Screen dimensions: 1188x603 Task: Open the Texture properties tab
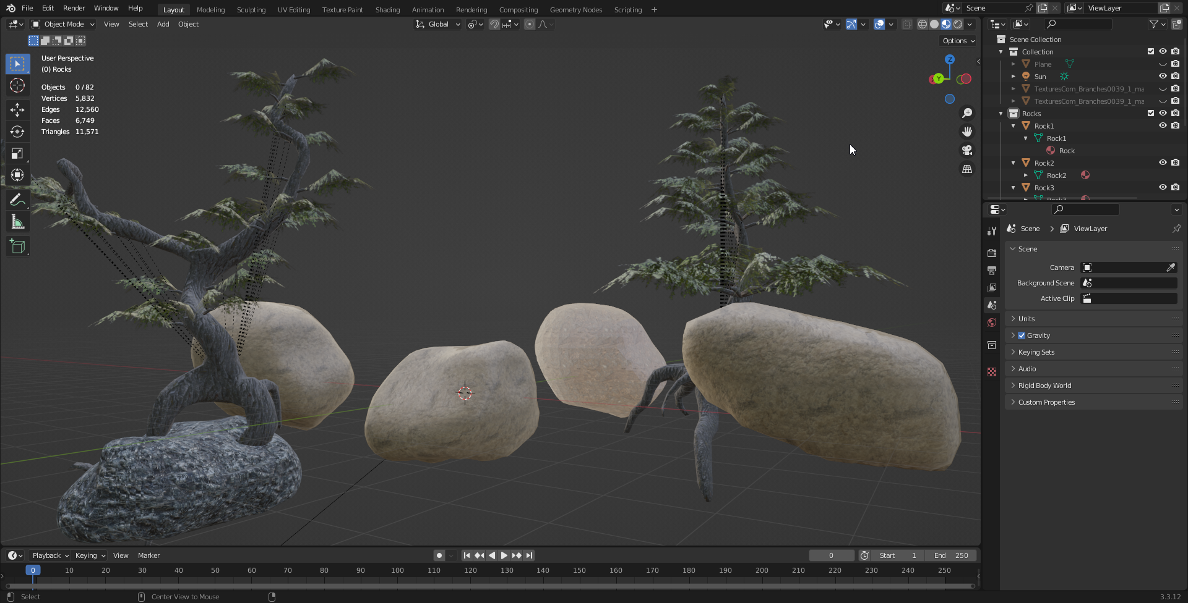[x=992, y=372]
